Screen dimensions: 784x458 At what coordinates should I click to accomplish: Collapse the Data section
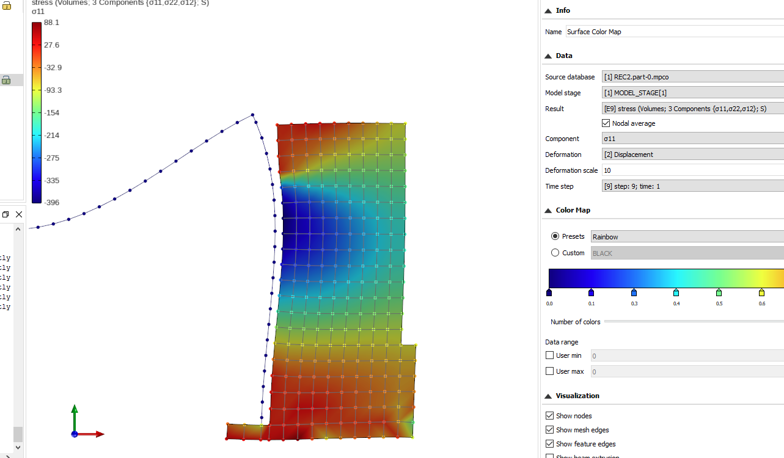pos(548,56)
